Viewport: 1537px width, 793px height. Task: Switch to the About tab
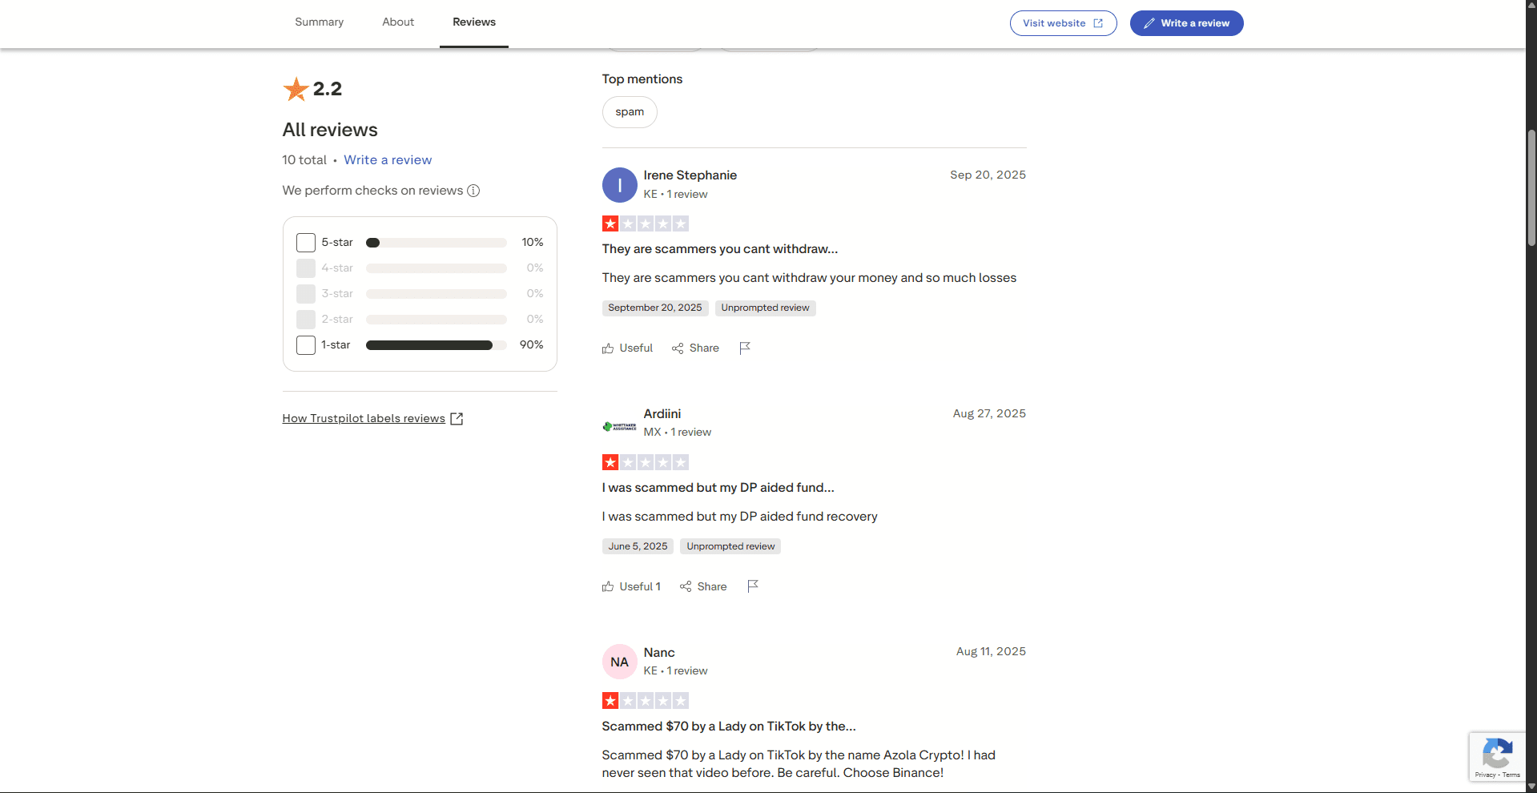[398, 22]
